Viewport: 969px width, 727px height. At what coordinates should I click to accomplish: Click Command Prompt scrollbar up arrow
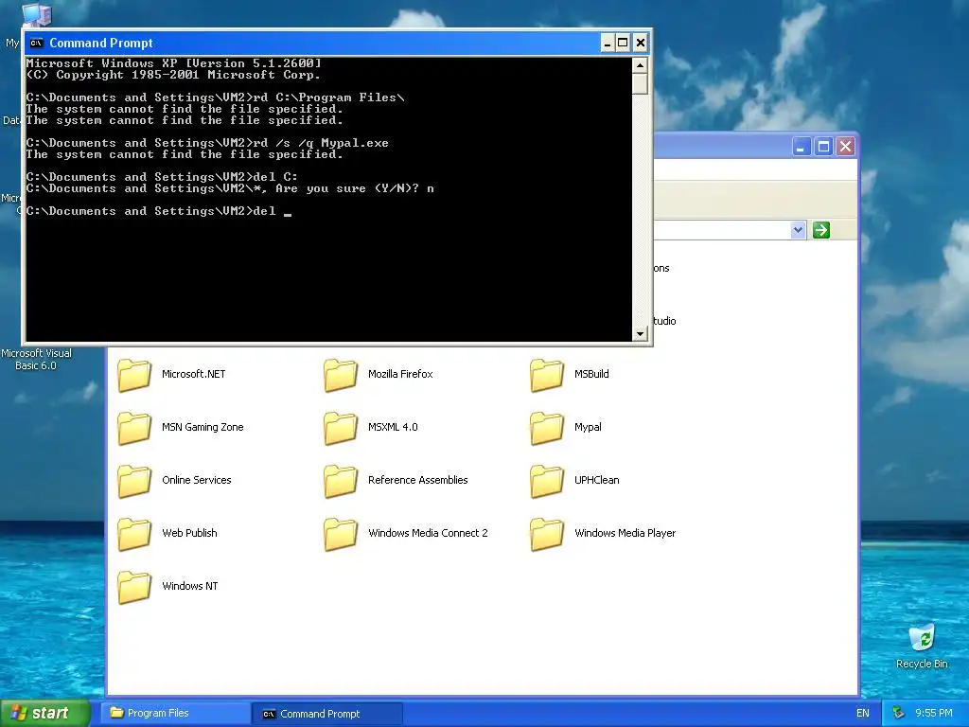tap(640, 65)
